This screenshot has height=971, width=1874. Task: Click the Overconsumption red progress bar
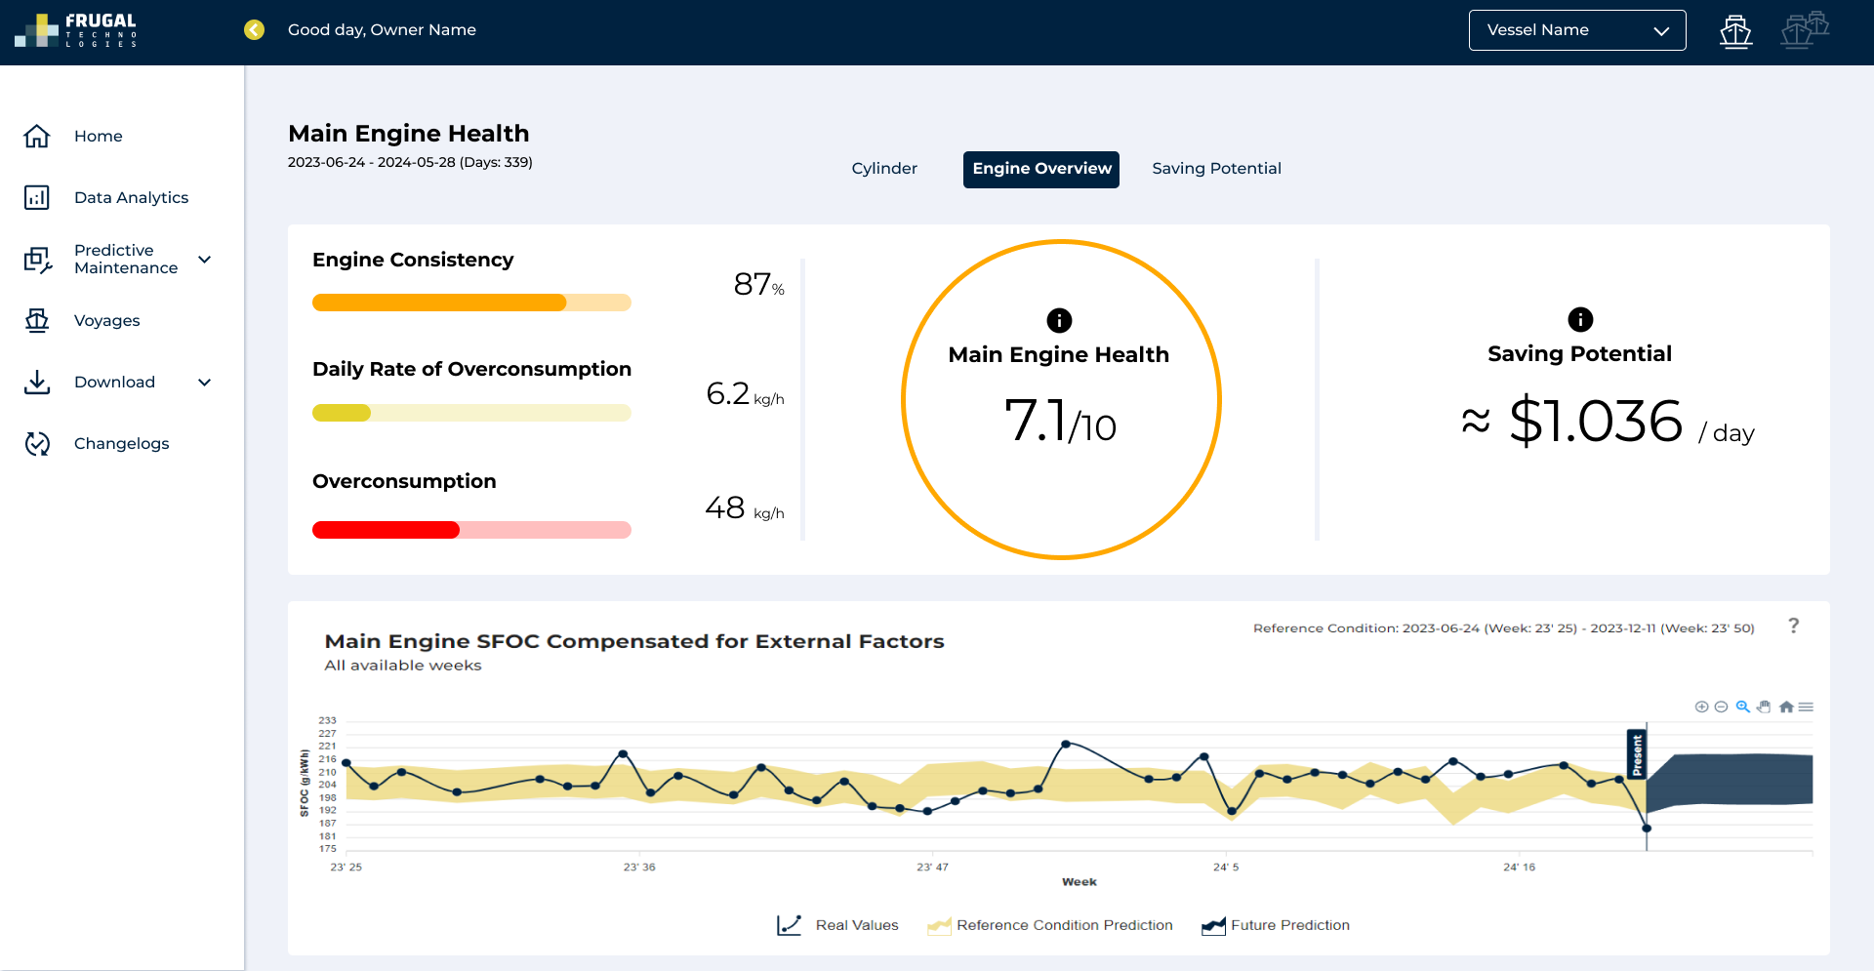(x=471, y=530)
